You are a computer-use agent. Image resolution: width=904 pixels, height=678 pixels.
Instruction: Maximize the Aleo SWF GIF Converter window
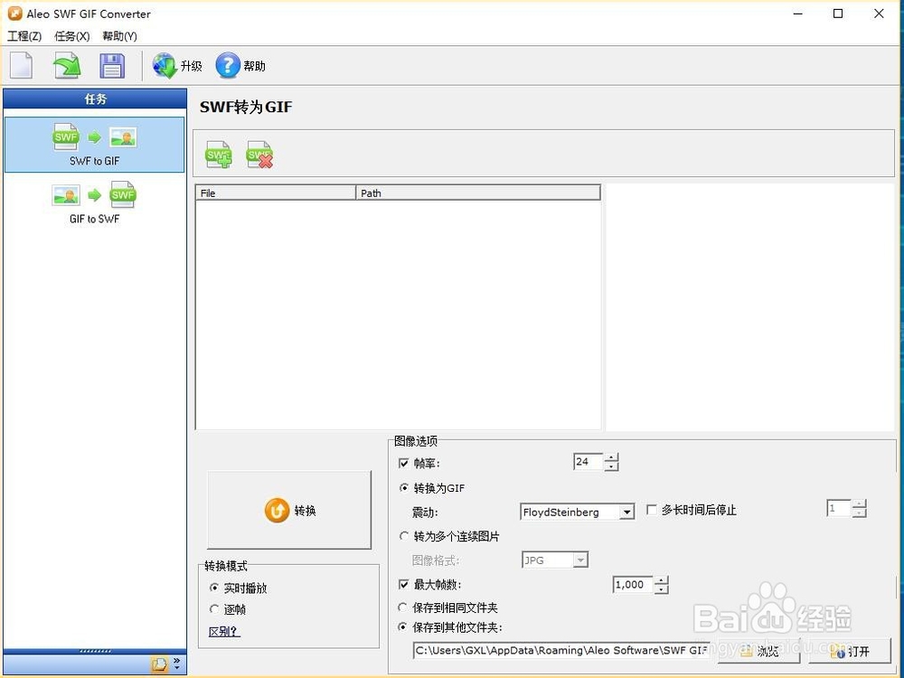[838, 14]
